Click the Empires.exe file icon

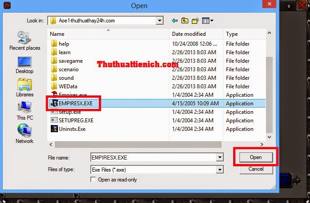click(54, 95)
